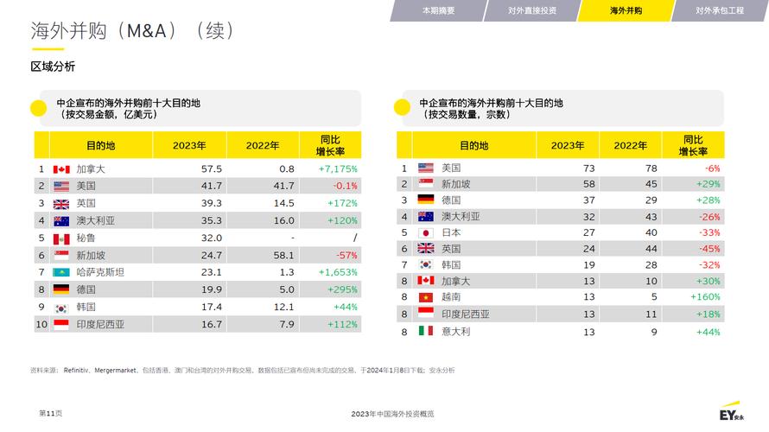The width and height of the screenshot is (769, 432).
Task: Click the slide title 海外并购（M&A）（续）
Action: [133, 30]
